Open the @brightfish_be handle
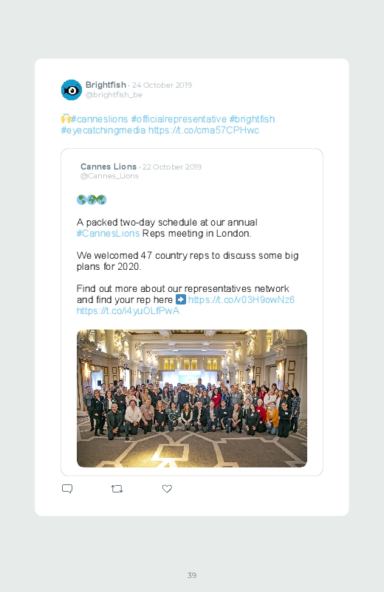384x592 pixels. click(114, 95)
